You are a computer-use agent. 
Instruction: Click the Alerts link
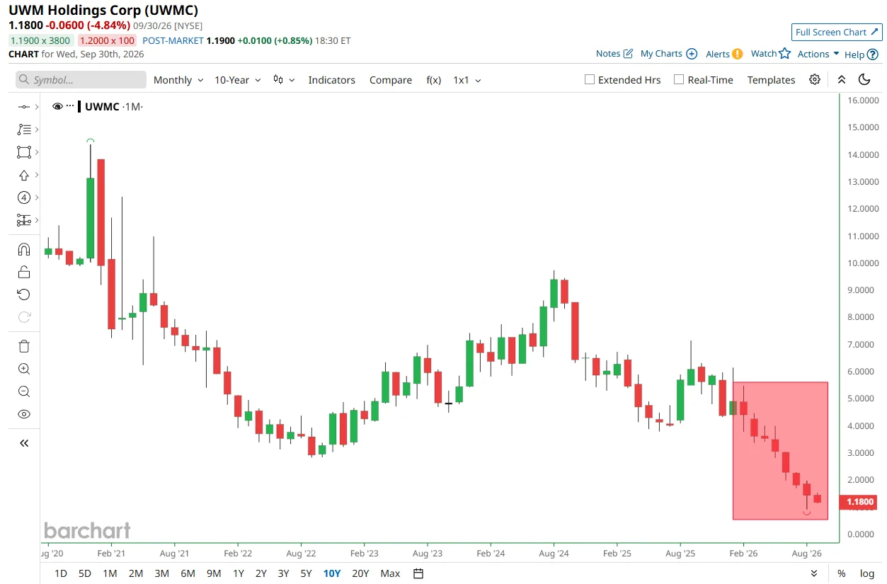pos(718,54)
